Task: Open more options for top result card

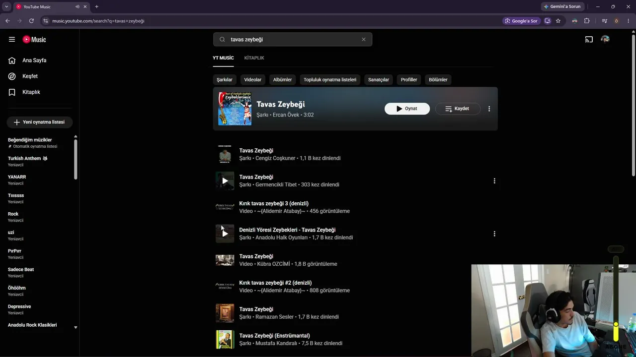Action: click(x=489, y=109)
